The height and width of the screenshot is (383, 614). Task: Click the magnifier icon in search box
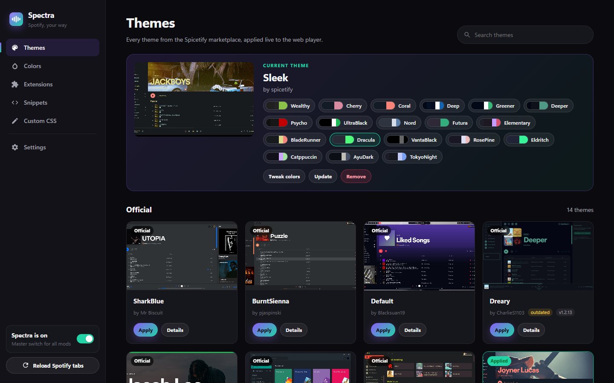click(x=467, y=35)
